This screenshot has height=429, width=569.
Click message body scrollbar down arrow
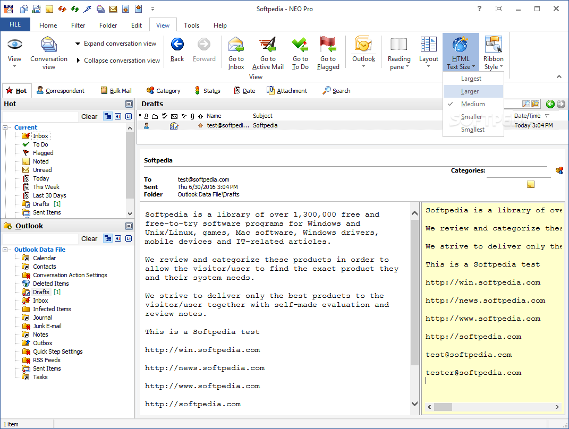pyautogui.click(x=414, y=404)
